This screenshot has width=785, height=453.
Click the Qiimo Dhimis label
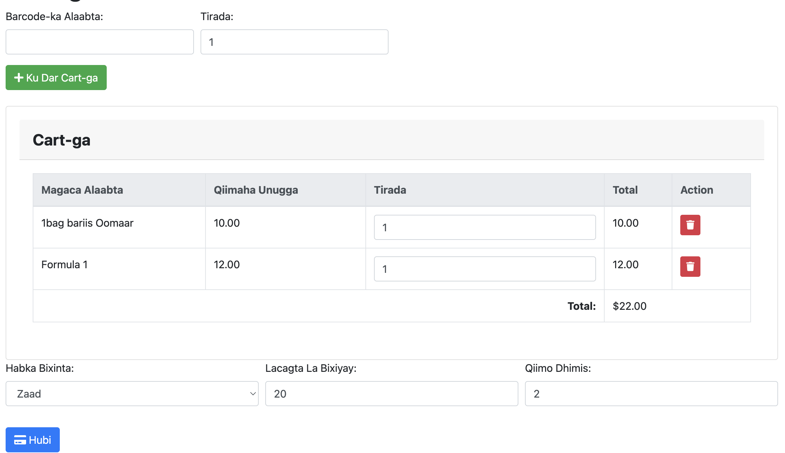558,368
